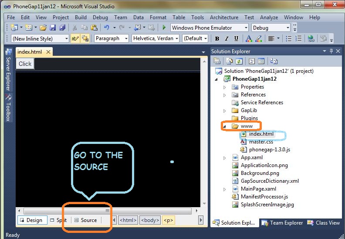The image size is (345, 239).
Task: Open the Build menu
Action: [81, 17]
